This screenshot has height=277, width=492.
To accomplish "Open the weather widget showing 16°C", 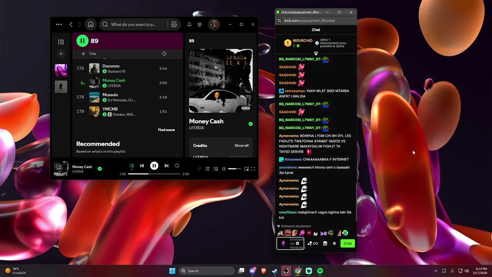I will (x=15, y=271).
